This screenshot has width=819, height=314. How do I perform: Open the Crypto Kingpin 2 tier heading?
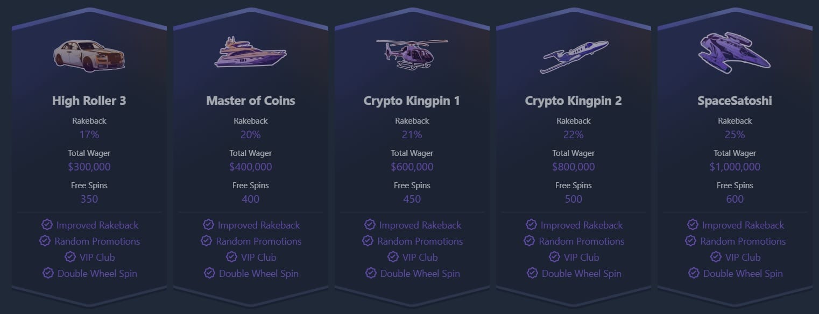pos(574,101)
